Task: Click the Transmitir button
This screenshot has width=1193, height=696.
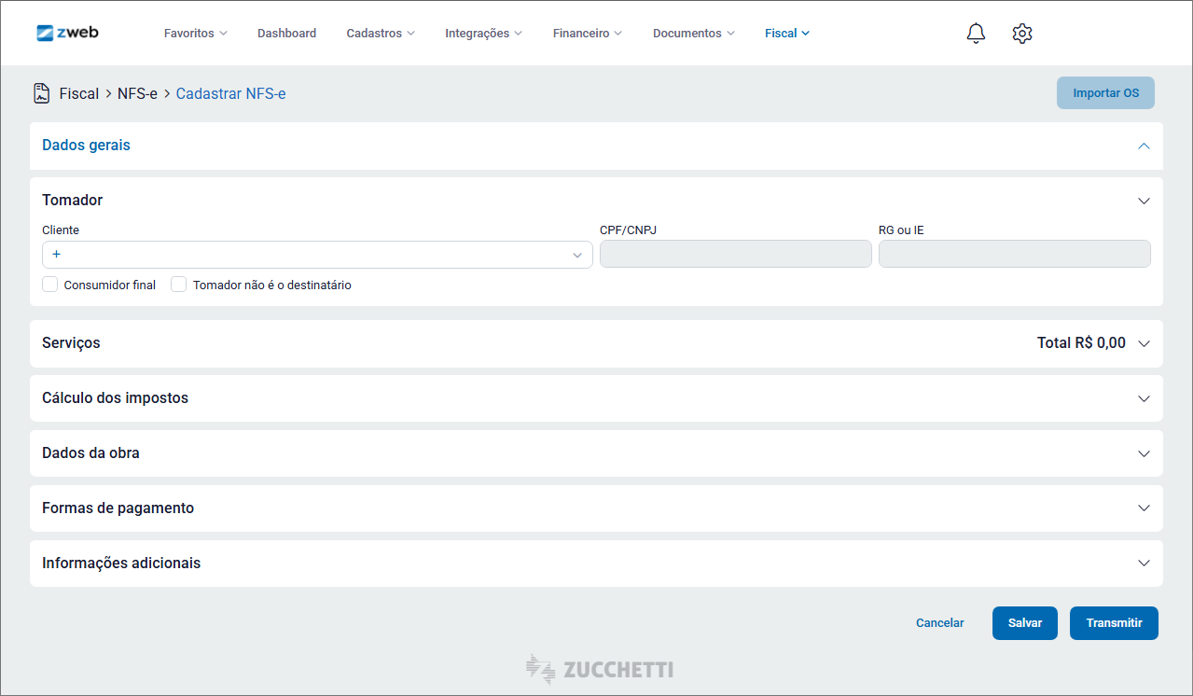Action: [x=1114, y=623]
